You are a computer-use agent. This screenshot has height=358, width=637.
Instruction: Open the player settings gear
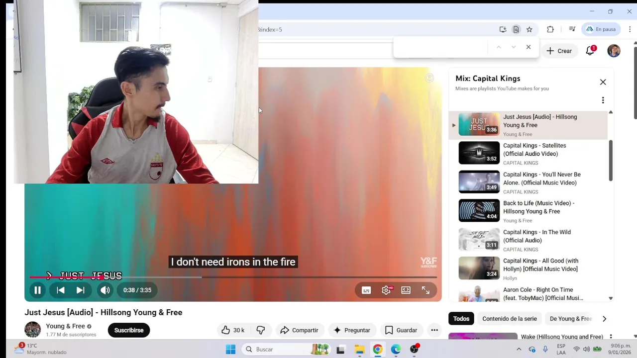tap(386, 290)
